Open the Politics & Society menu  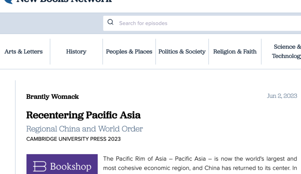pyautogui.click(x=182, y=51)
